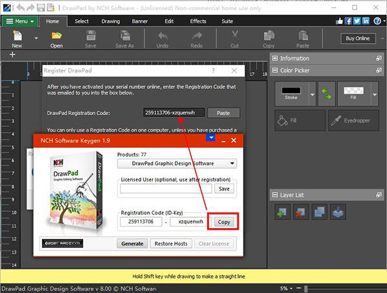
Task: Collapse the Layer List panel
Action: [x=275, y=195]
